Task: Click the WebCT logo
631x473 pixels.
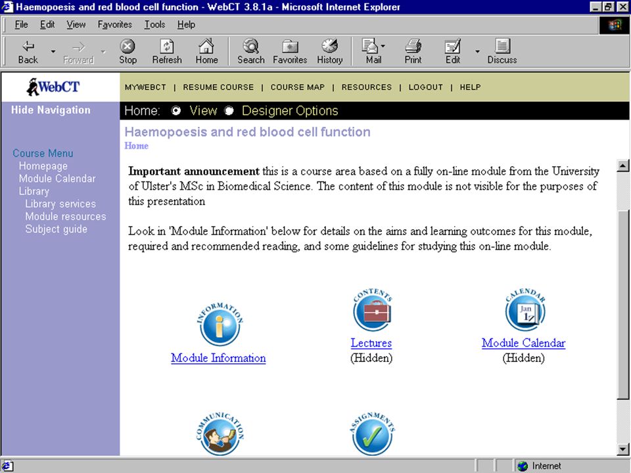Action: point(53,87)
